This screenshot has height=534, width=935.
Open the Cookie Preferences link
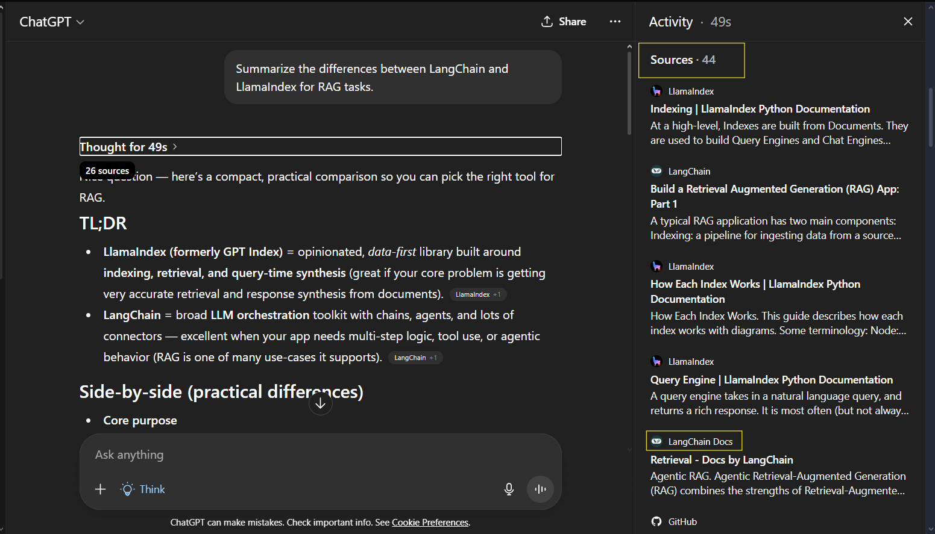point(430,522)
